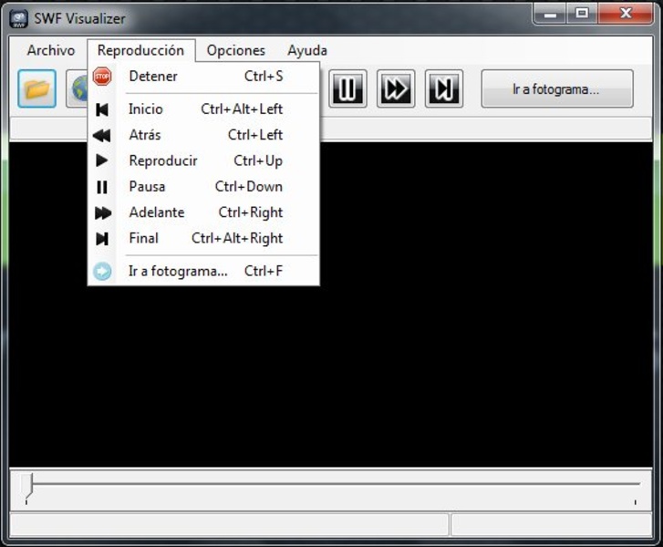Viewport: 663px width, 547px height.
Task: Click the skip-to-end icon beside Final
Action: pos(102,239)
